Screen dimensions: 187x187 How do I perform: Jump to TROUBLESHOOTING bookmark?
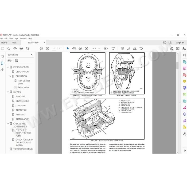tap(23, 149)
